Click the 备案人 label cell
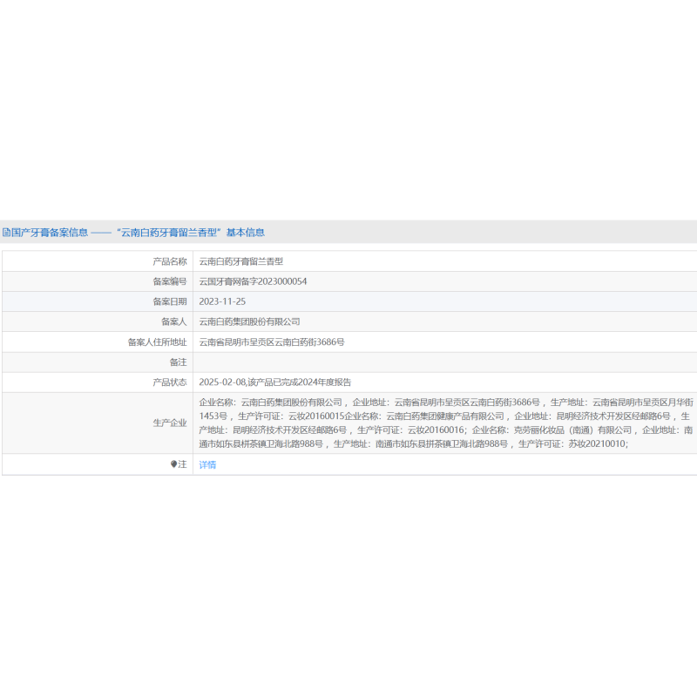The height and width of the screenshot is (697, 697). pyautogui.click(x=173, y=321)
